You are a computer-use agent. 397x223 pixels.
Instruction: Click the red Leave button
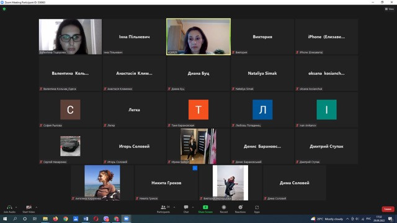pyautogui.click(x=388, y=209)
